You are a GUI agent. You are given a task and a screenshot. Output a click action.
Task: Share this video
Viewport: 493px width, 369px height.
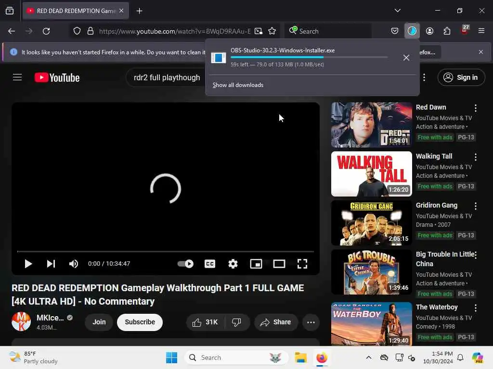pyautogui.click(x=276, y=322)
